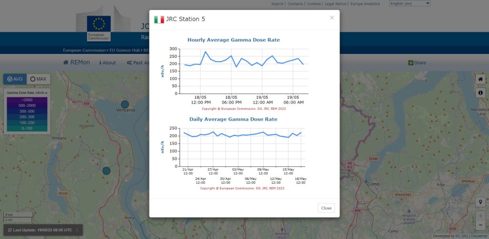
Task: Open the About menu item
Action: (107, 62)
